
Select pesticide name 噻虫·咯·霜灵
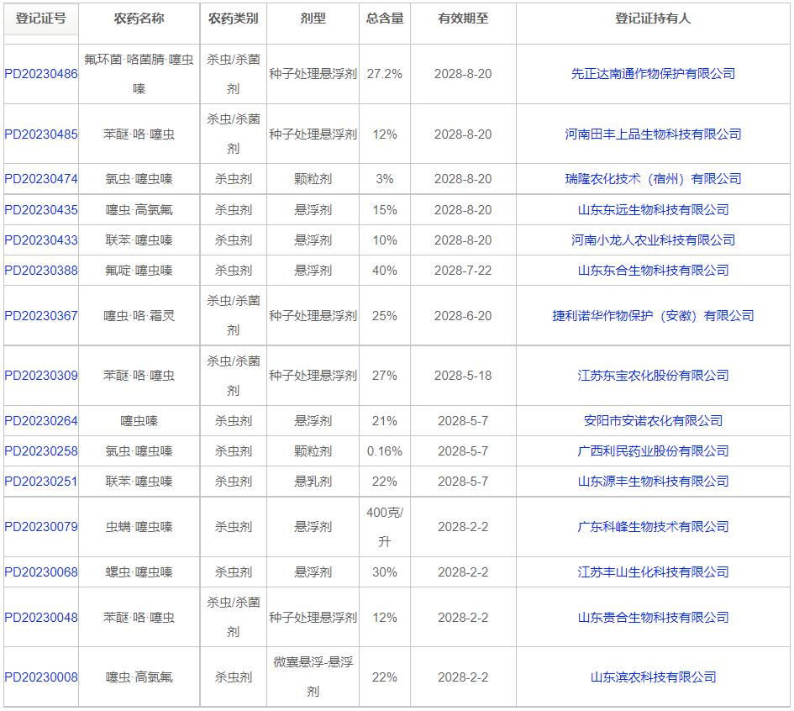point(139,316)
